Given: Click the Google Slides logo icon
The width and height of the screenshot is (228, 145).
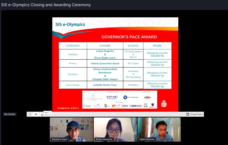Looking at the screenshot, I should click(x=188, y=114).
